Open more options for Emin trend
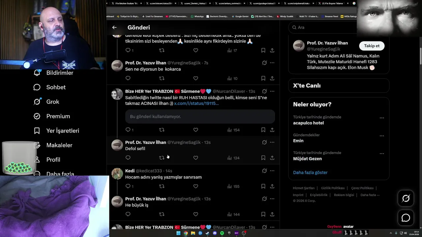The image size is (422, 237). (382, 136)
